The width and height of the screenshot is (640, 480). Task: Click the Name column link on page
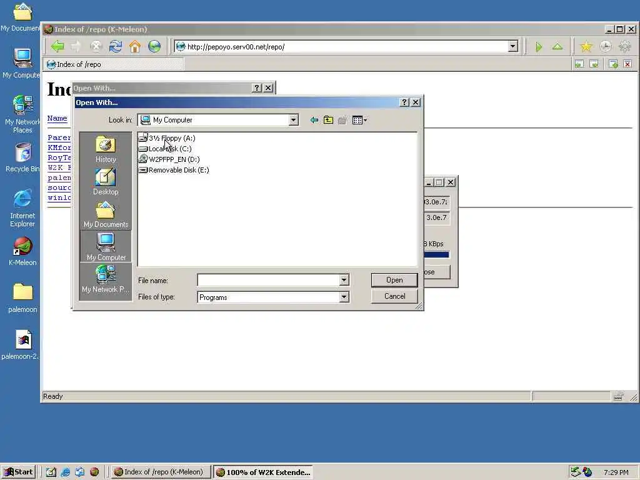click(x=57, y=118)
